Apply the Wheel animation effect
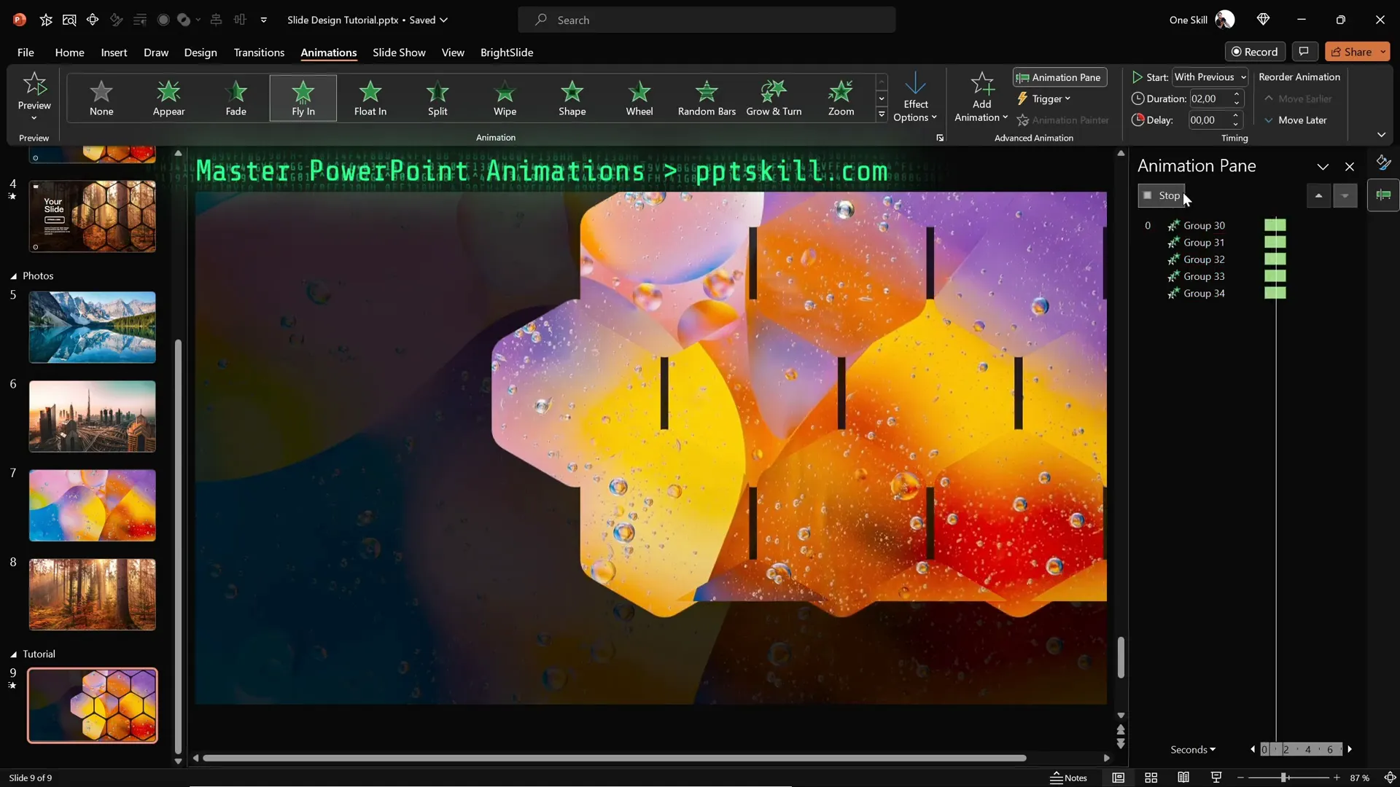 point(639,98)
